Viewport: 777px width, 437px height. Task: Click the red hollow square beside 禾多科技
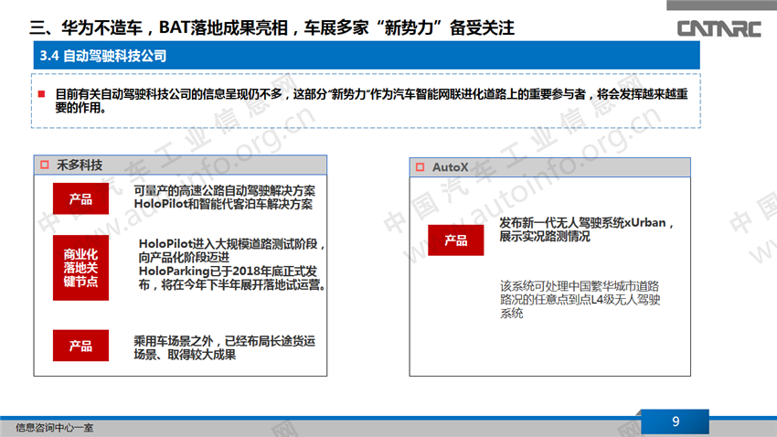coord(45,165)
